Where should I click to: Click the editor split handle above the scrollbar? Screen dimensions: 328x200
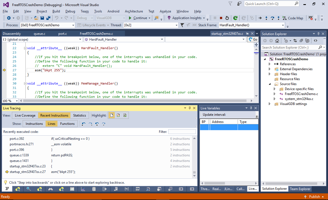tap(256, 44)
